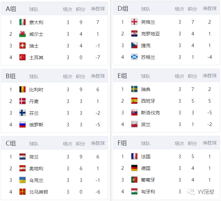The height and width of the screenshot is (201, 221).
Task: Click the Spain flag icon in Group E
Action: [134, 101]
